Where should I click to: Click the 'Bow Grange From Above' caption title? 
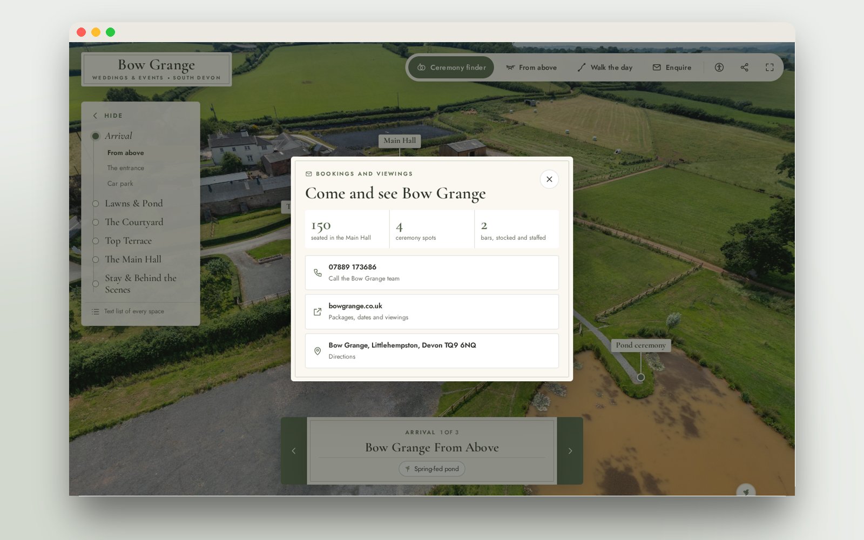coord(432,448)
